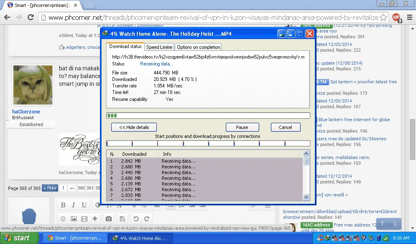416x244 pixels.
Task: Click the connections list scrollbar thumb
Action: (x=306, y=161)
